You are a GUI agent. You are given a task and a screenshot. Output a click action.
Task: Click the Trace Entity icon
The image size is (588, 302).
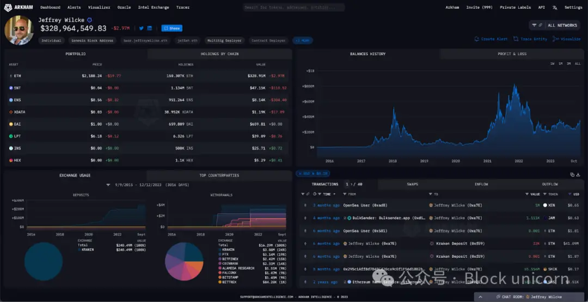[517, 39]
